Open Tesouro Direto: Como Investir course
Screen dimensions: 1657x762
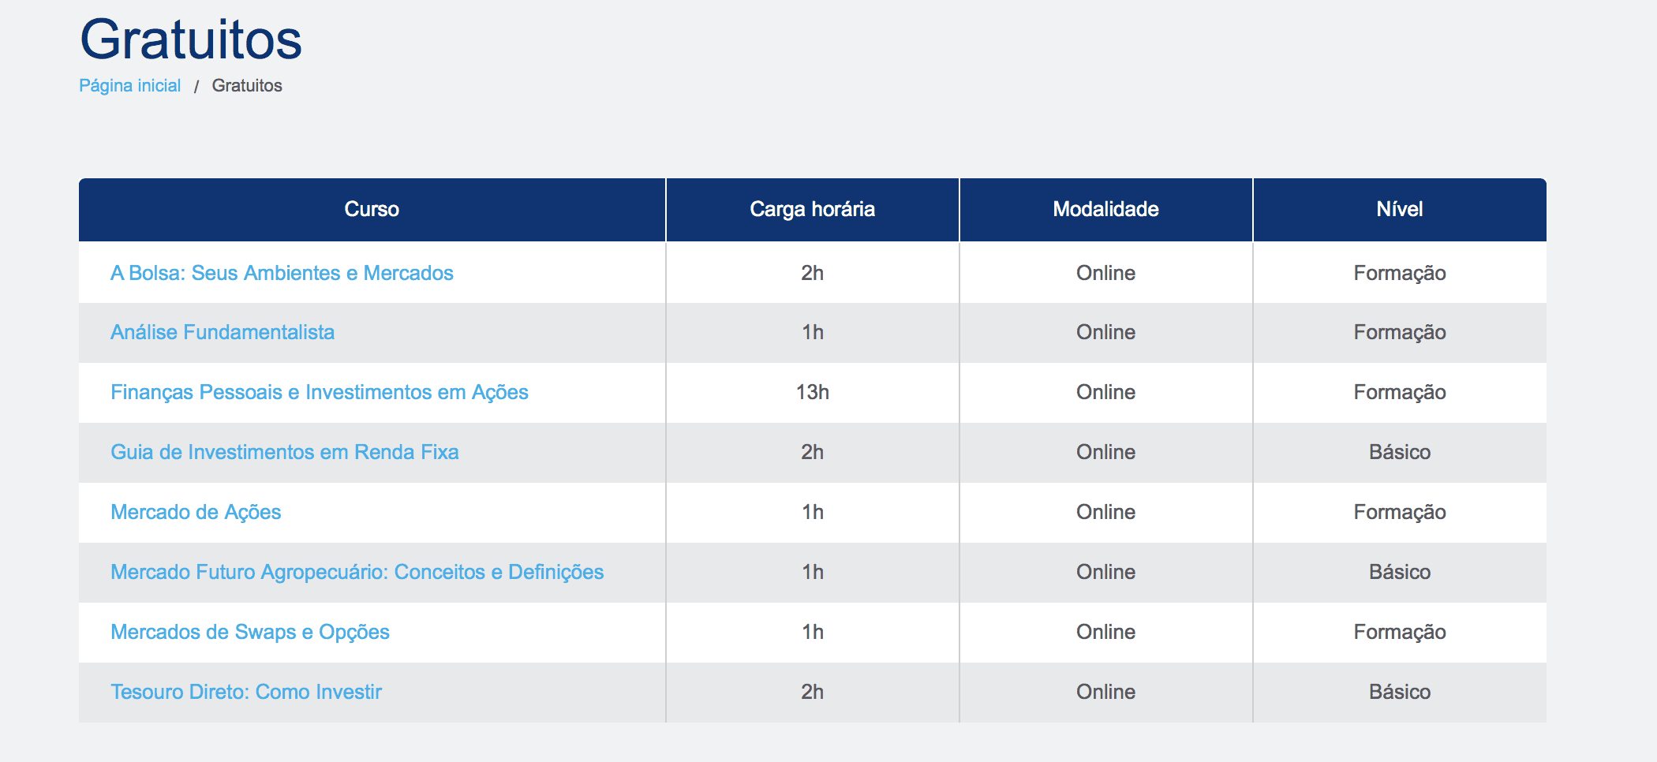click(246, 692)
